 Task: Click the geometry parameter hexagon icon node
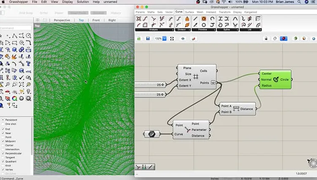point(152,134)
